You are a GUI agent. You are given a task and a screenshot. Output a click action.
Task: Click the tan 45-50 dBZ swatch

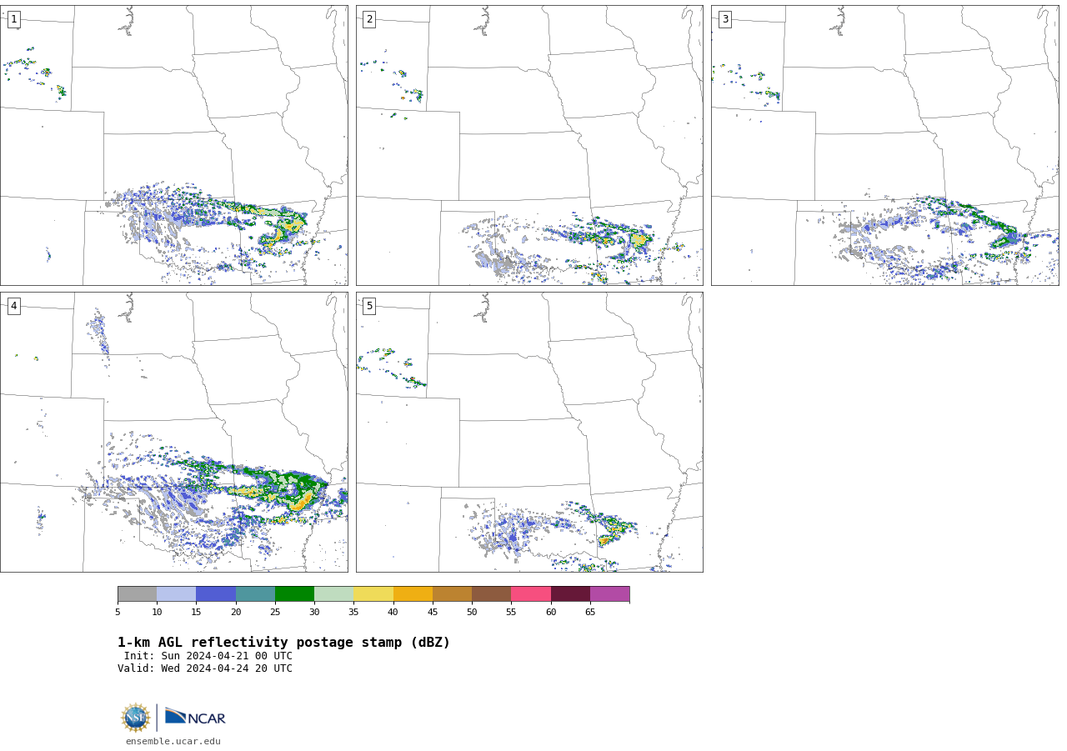click(x=452, y=594)
